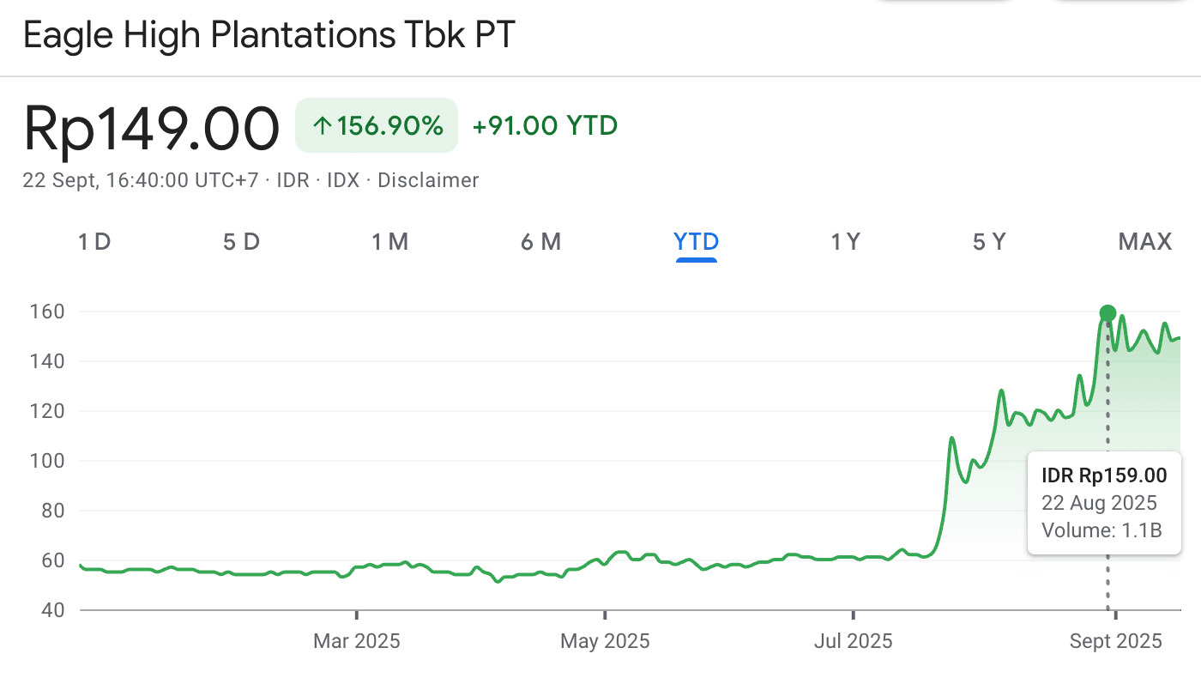Click the May 2025 axis label

click(605, 641)
